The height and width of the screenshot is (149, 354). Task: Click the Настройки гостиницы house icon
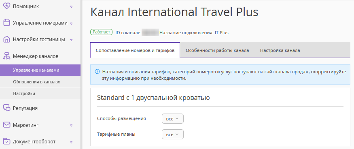pyautogui.click(x=7, y=39)
